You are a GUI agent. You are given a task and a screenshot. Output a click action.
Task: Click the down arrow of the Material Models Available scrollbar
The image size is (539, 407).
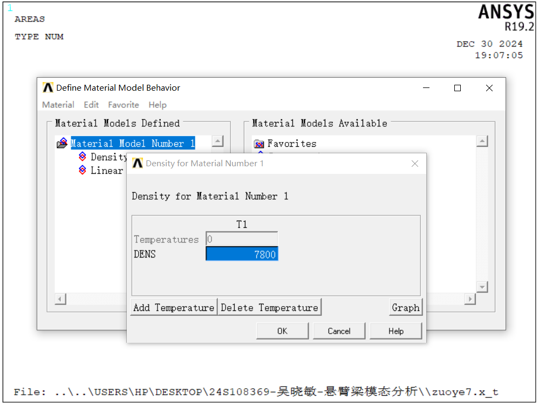coord(482,287)
